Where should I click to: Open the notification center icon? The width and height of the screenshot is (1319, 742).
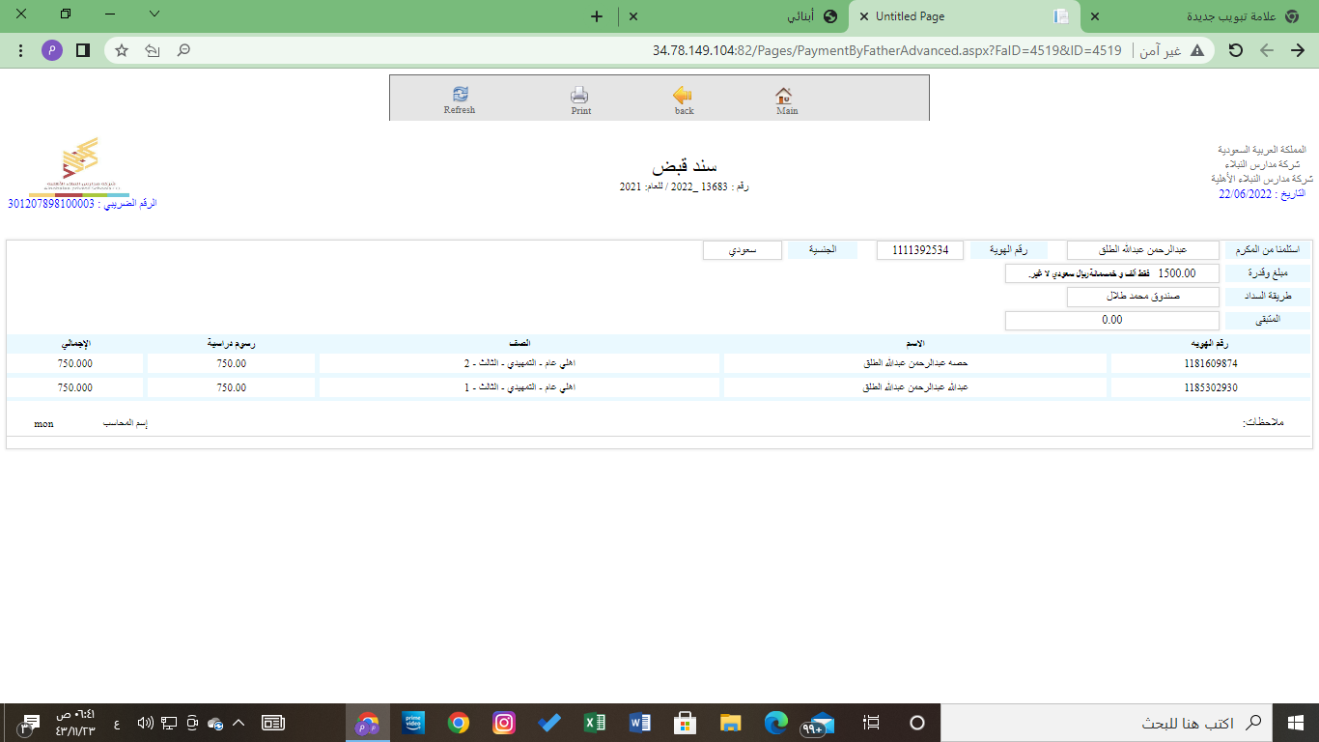click(29, 723)
